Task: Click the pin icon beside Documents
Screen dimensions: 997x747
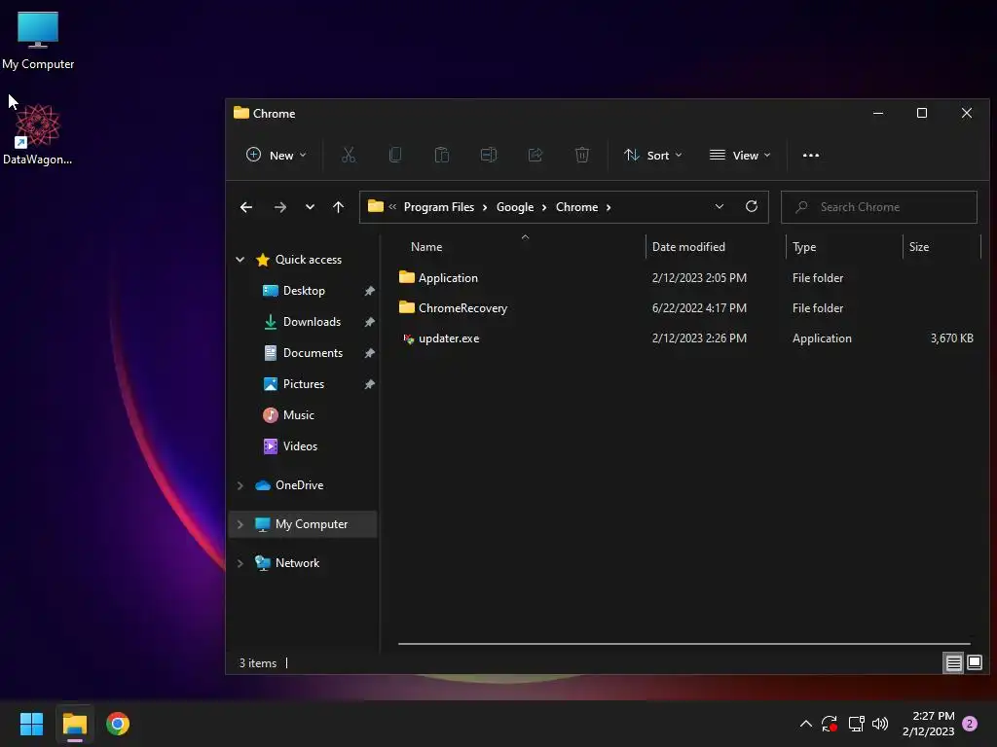Action: coord(369,353)
